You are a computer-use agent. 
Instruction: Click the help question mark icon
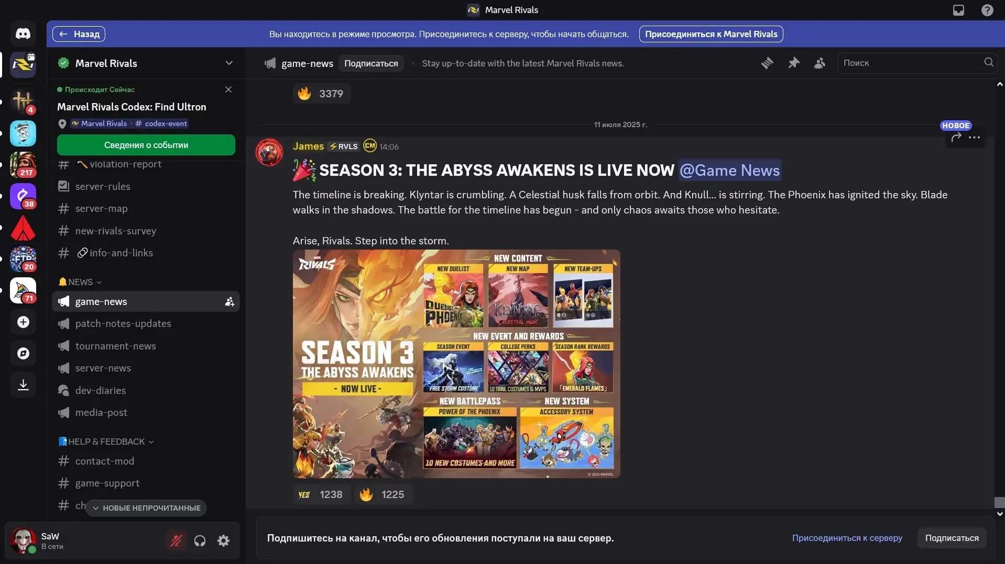(987, 10)
